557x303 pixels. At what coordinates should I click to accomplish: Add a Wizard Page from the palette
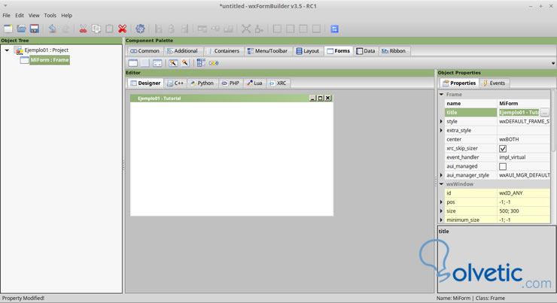click(185, 63)
